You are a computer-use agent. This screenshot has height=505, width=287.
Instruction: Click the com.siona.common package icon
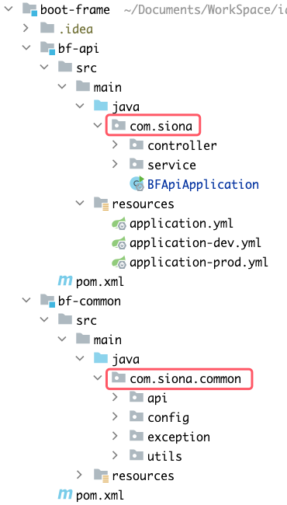coord(118,378)
